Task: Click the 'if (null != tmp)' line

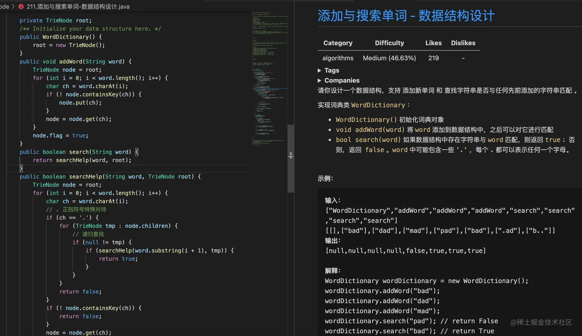Action: 102,242
